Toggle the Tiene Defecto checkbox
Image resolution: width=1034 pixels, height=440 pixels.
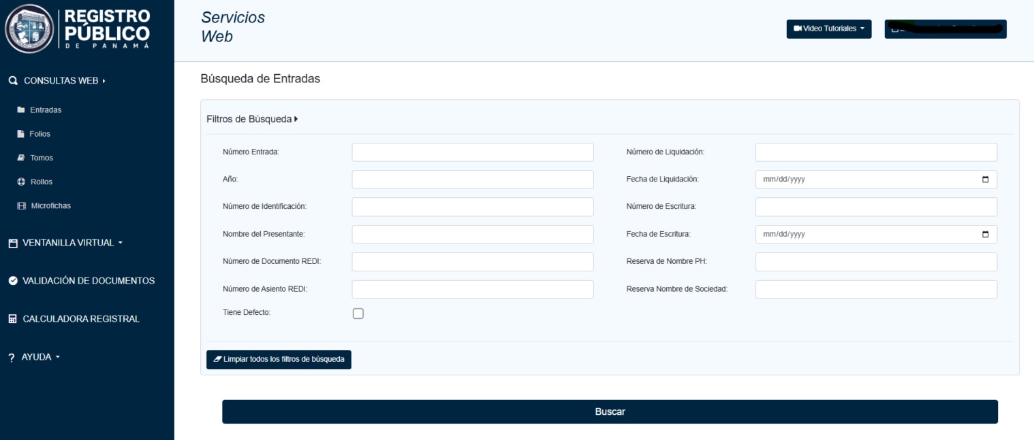[358, 314]
